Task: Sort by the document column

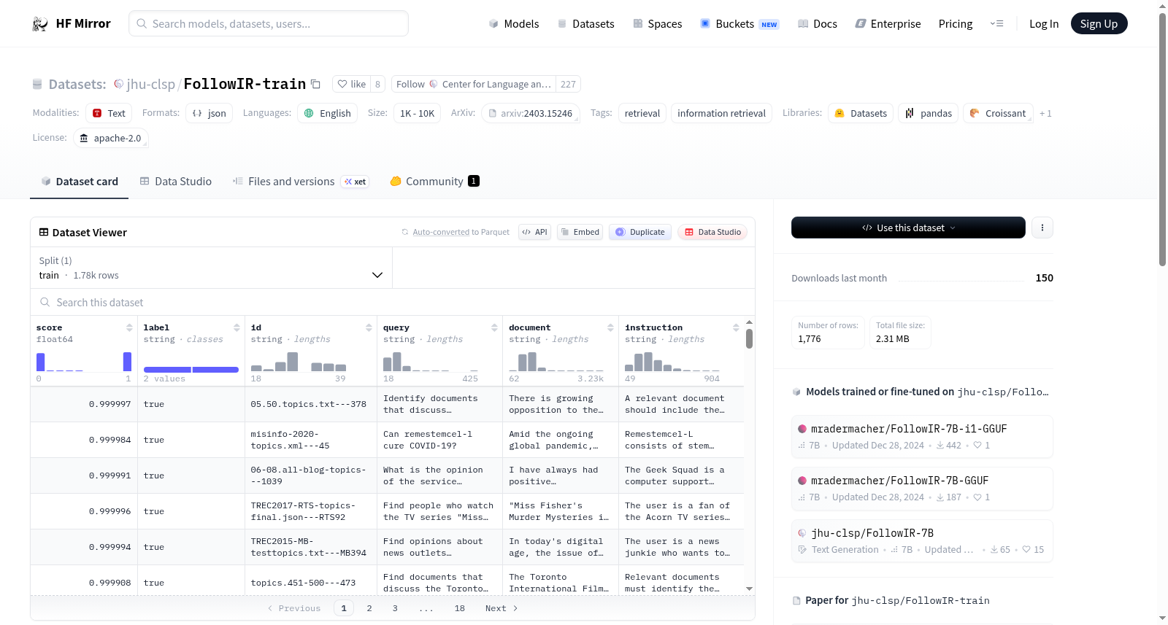Action: pyautogui.click(x=610, y=327)
